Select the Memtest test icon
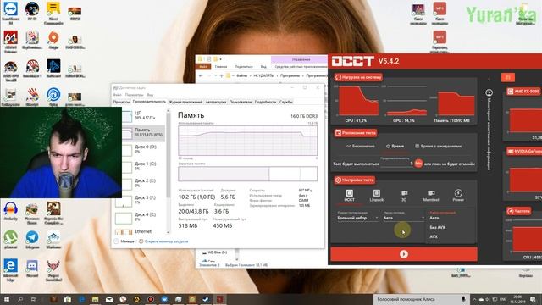The height and width of the screenshot is (305, 542). [x=431, y=196]
